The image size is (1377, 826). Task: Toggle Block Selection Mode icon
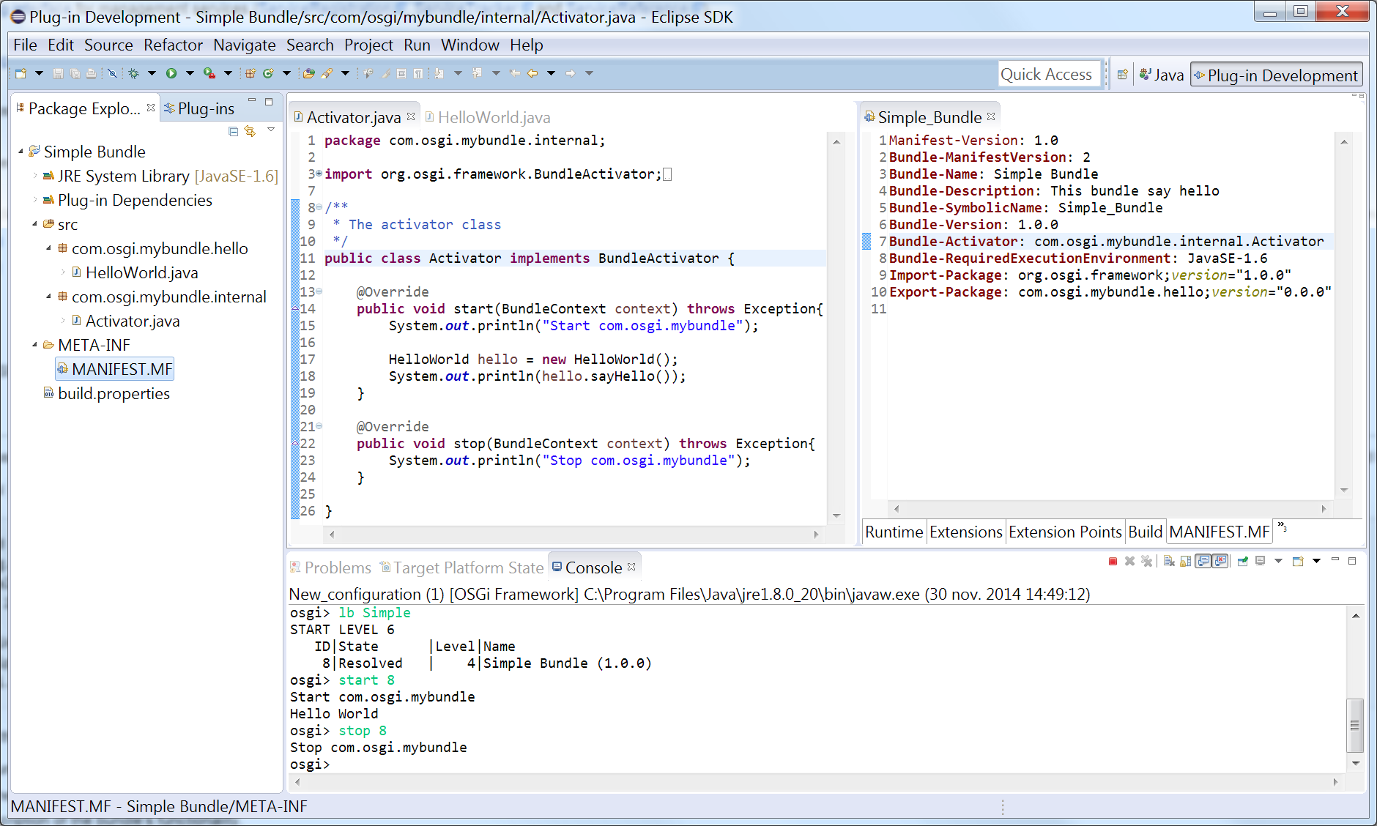(x=401, y=73)
